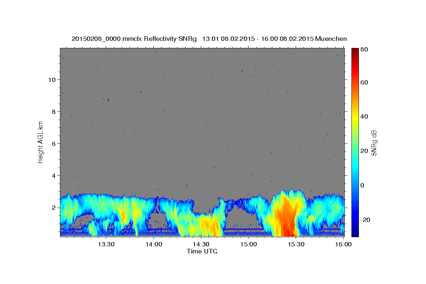Viewport: 426px width, 284px height.
Task: Click the colorbar value 0
Action: tap(362, 185)
